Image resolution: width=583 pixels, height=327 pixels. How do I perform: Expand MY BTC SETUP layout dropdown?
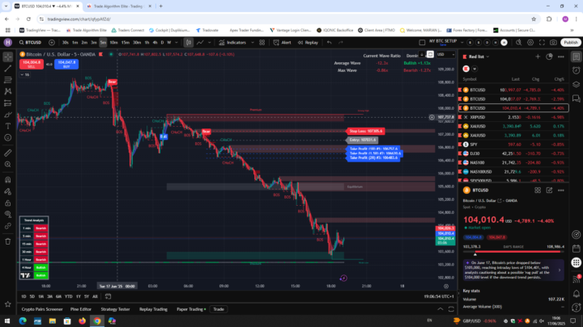(462, 43)
